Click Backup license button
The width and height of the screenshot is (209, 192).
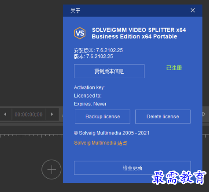coord(102,116)
